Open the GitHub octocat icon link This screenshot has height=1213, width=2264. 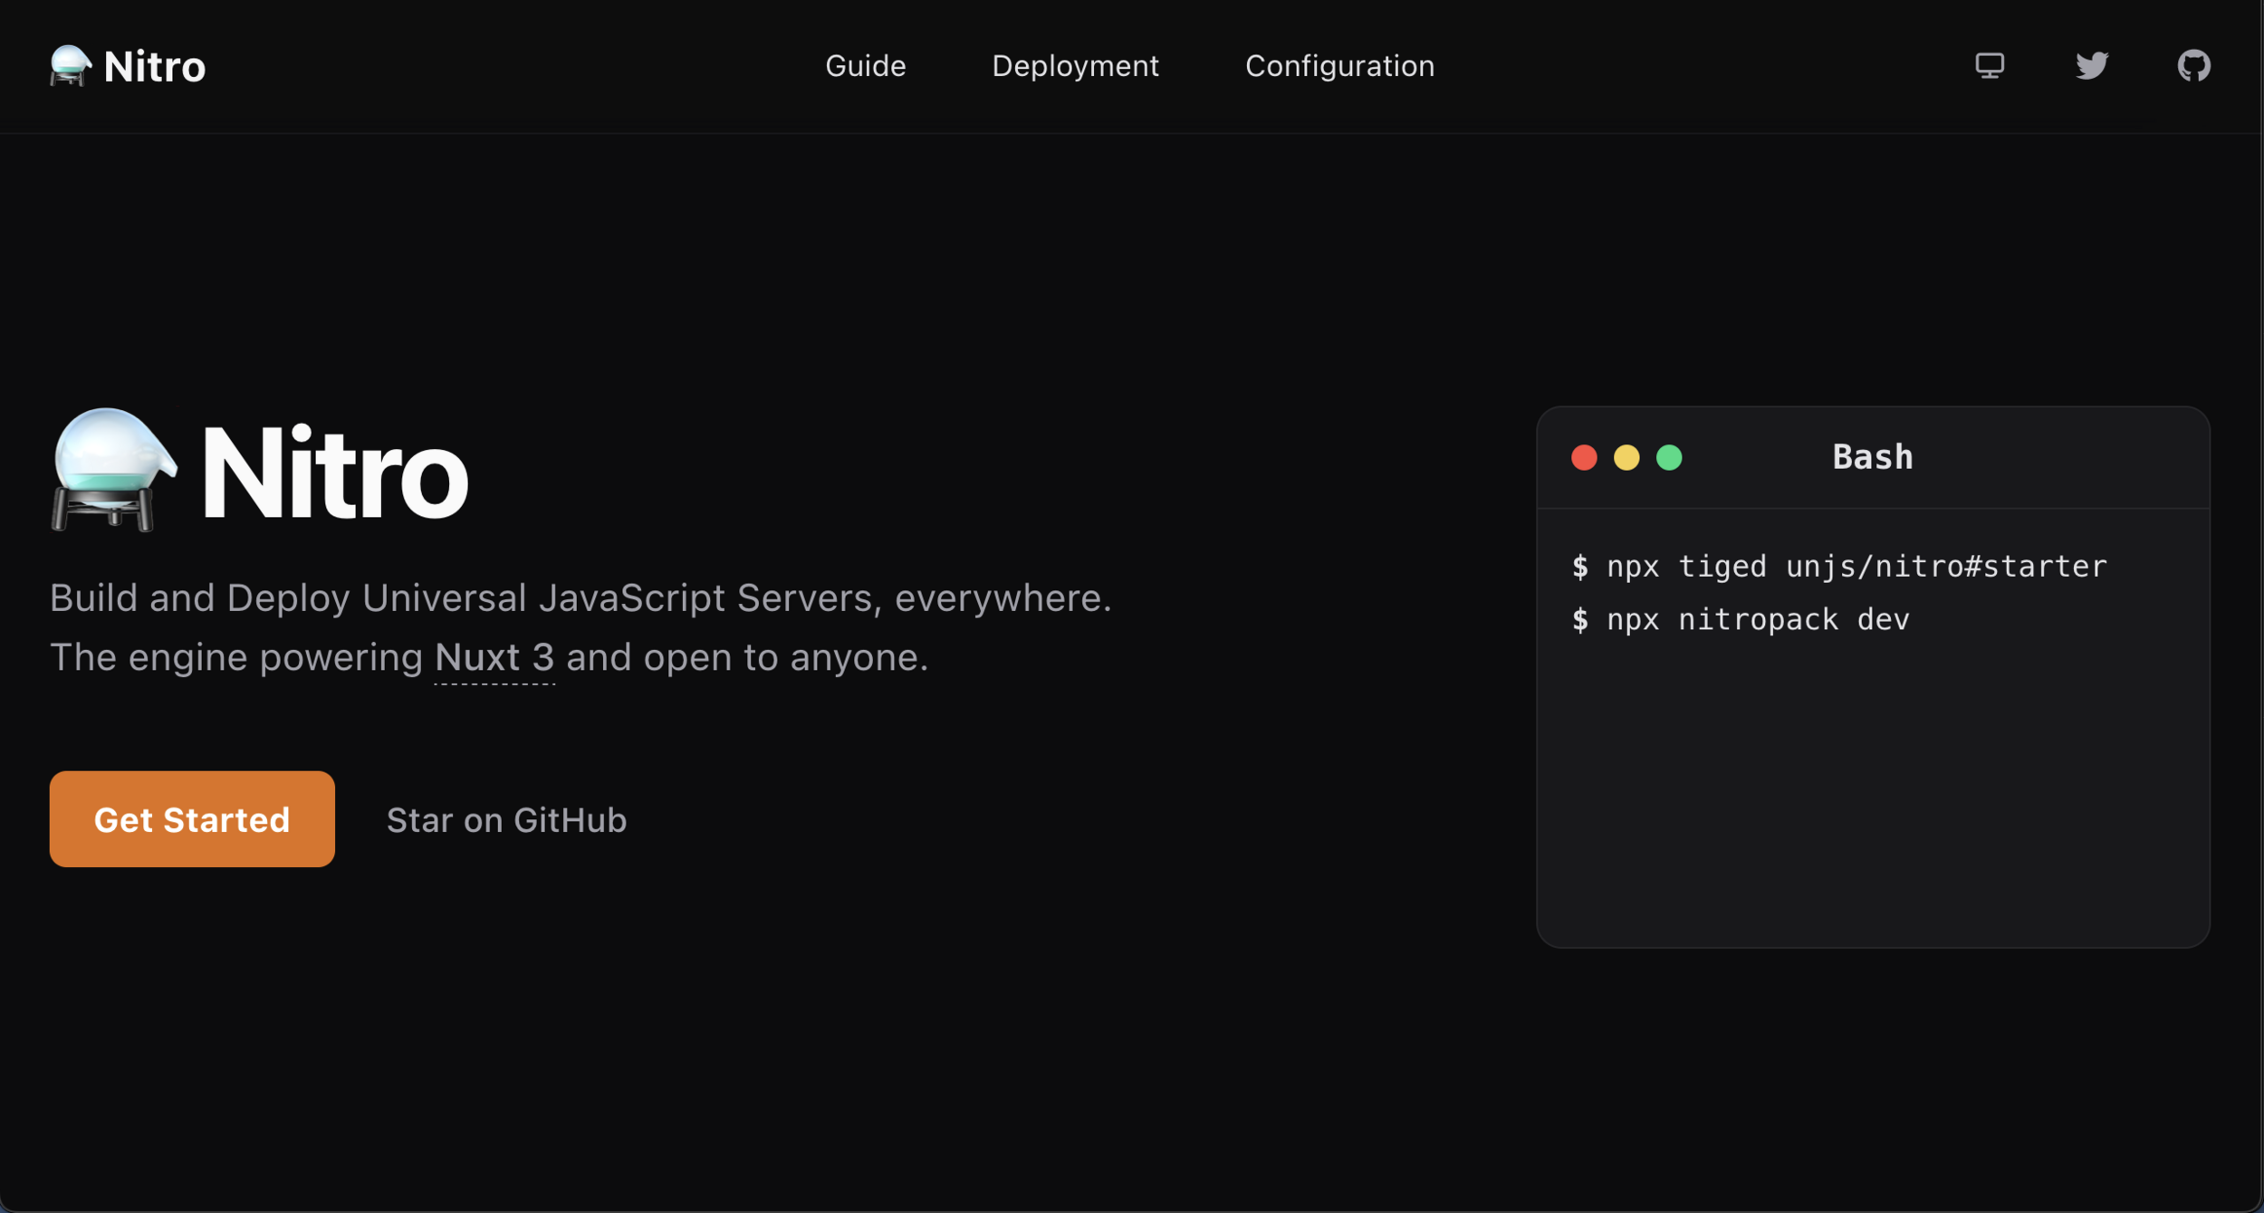click(2193, 66)
